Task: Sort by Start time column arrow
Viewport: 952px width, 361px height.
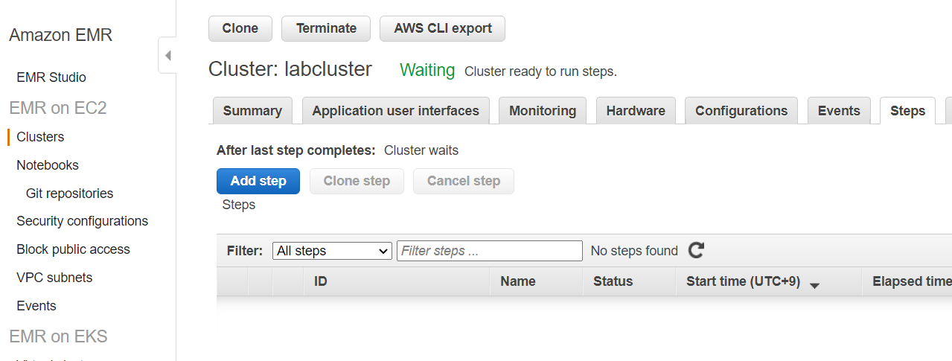Action: (814, 285)
